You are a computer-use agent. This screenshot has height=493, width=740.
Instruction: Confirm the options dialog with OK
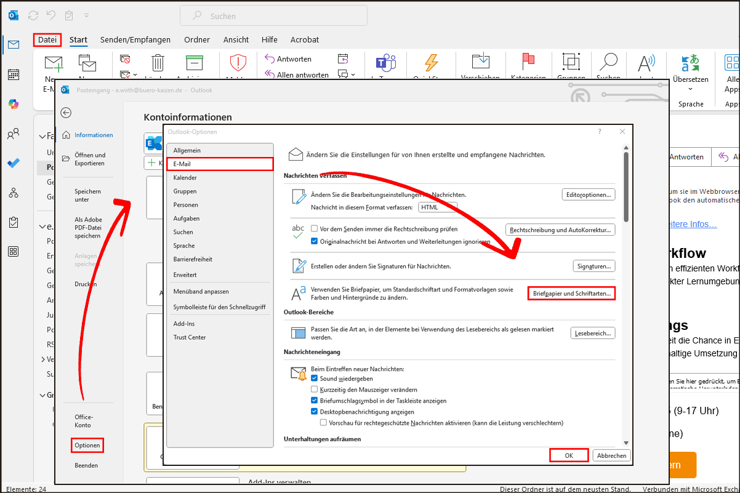click(569, 455)
